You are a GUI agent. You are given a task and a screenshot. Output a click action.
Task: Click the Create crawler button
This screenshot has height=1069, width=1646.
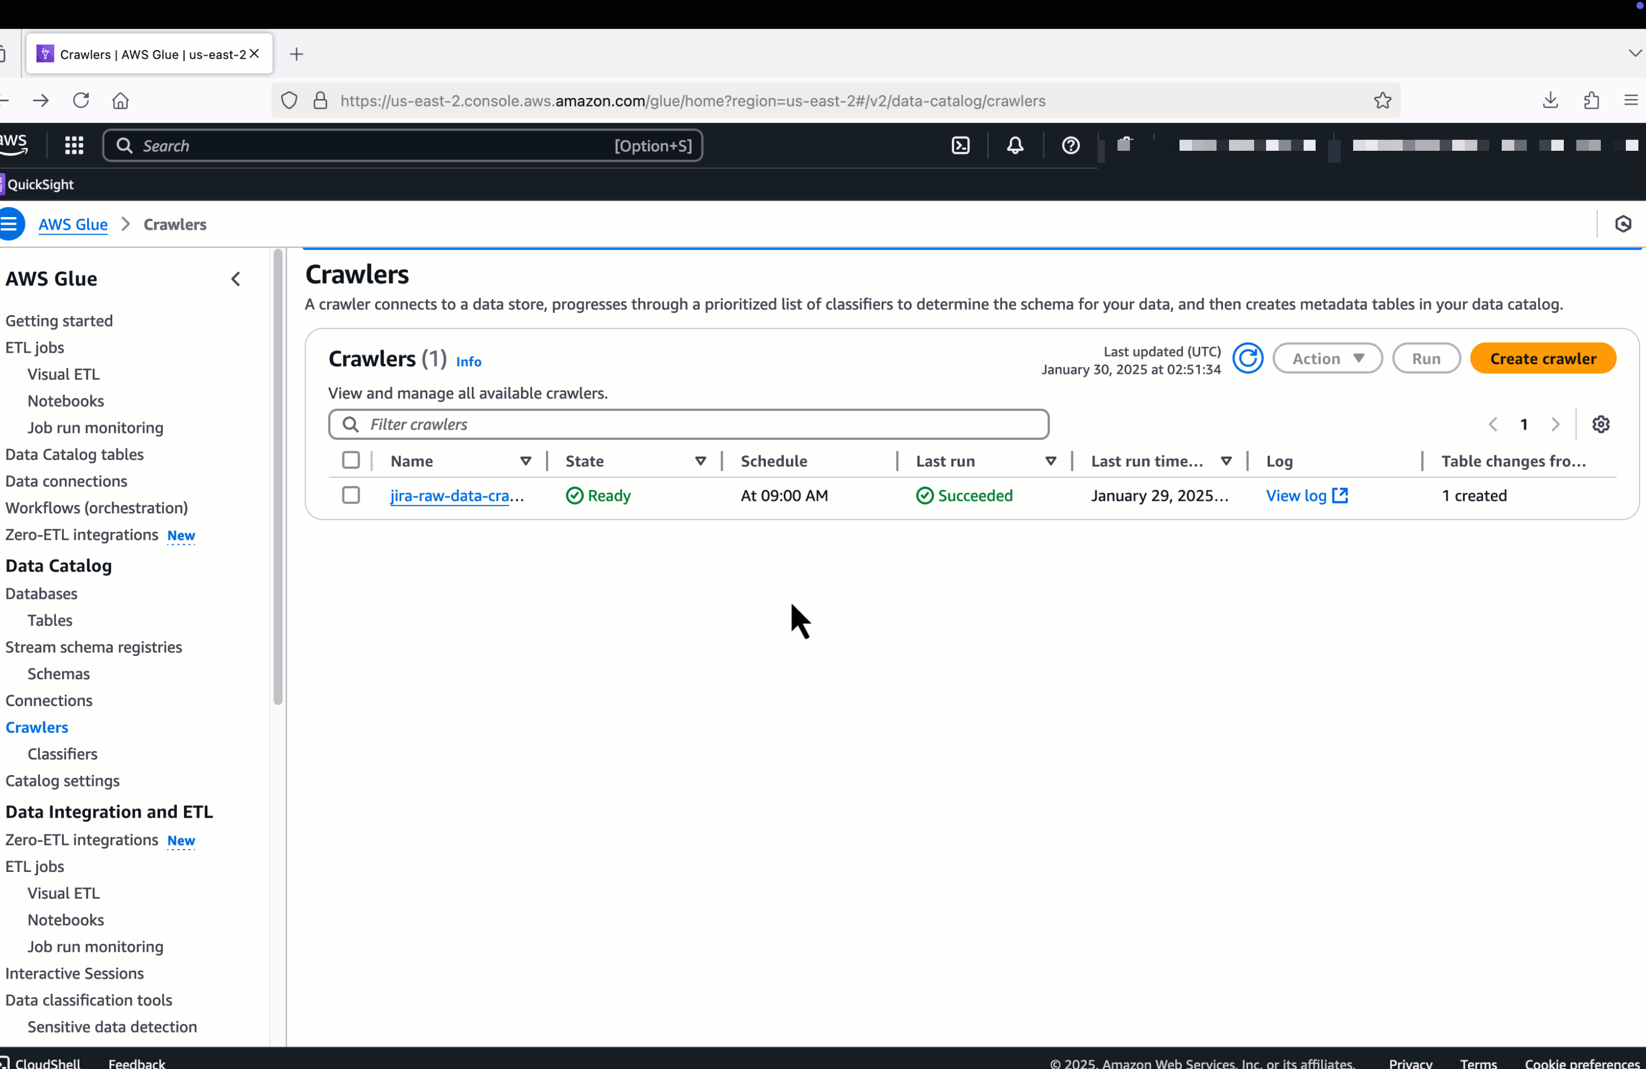pos(1542,358)
